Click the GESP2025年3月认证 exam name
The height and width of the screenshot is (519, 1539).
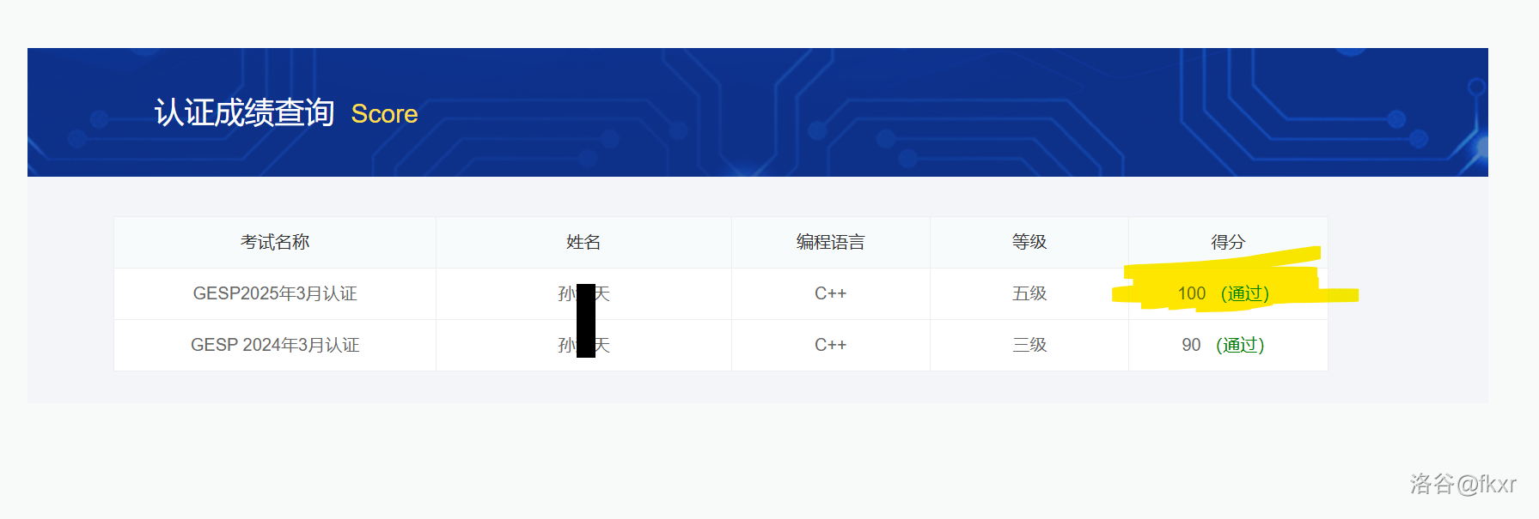(275, 293)
